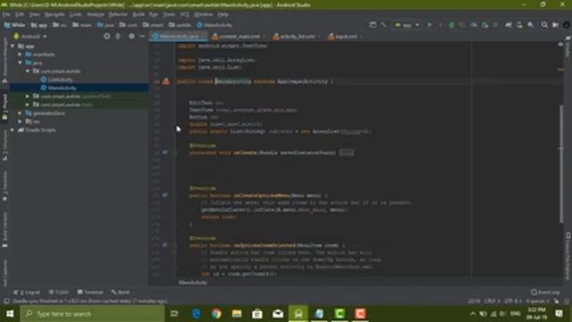
Task: Toggle the Structure side tab
Action: coord(4,146)
